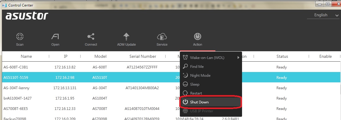Click the Control Center title bar app icon

(4, 5)
